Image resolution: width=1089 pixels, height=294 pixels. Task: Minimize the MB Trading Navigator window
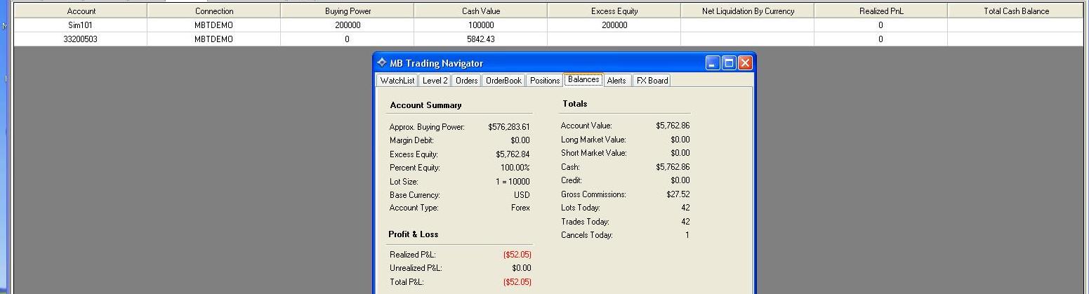coord(713,63)
